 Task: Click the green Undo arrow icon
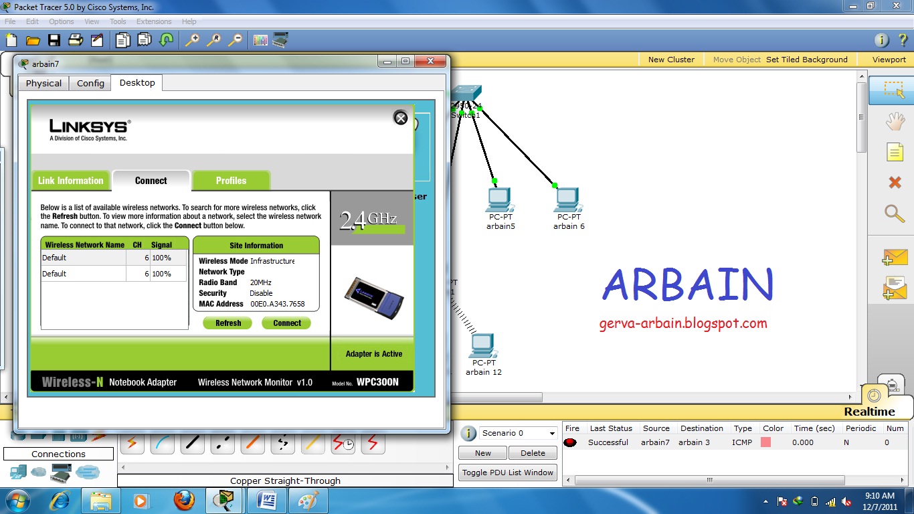coord(166,40)
